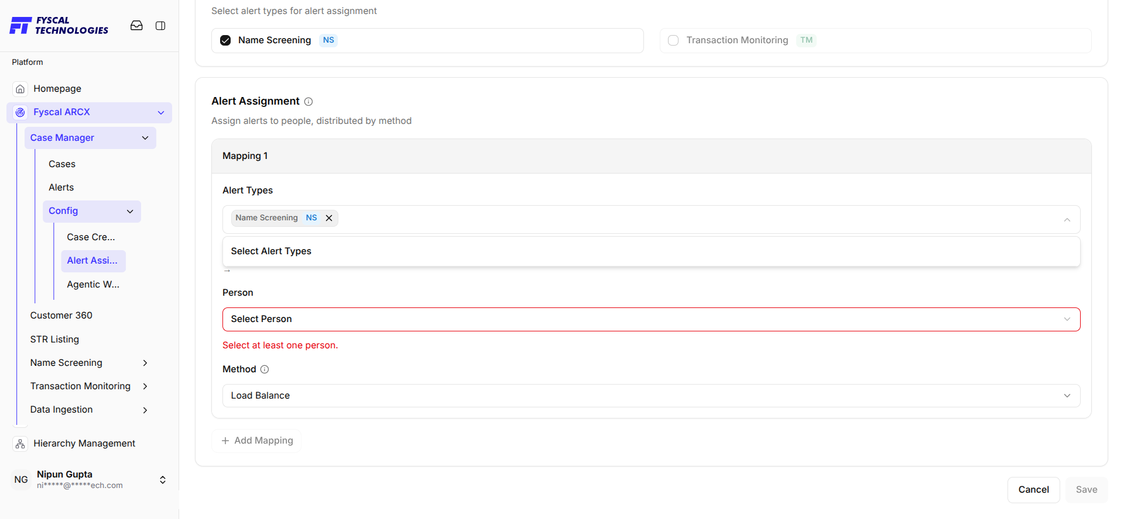Open Customer 360 page
The image size is (1124, 519).
[x=61, y=316]
